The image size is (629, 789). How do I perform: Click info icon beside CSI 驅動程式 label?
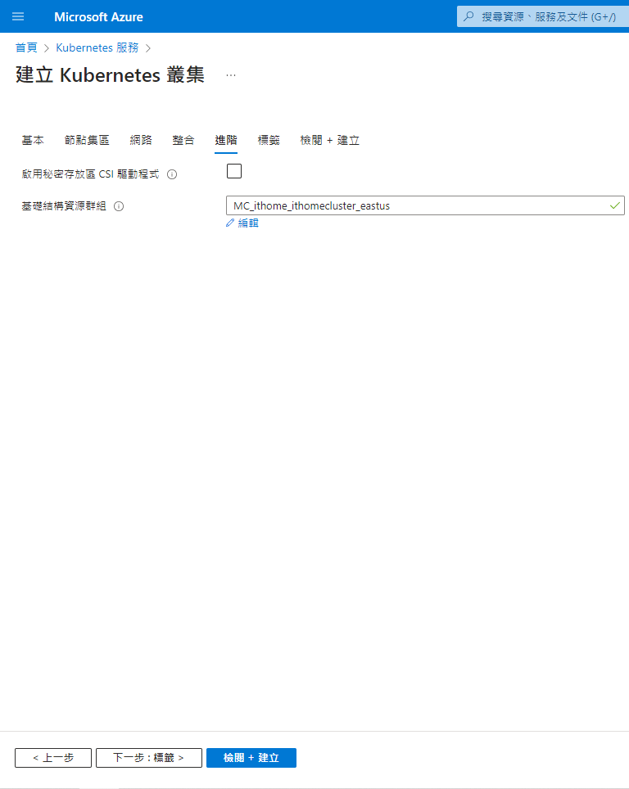click(172, 174)
